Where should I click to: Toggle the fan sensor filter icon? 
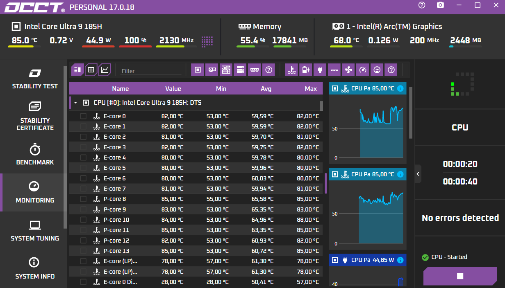point(349,70)
